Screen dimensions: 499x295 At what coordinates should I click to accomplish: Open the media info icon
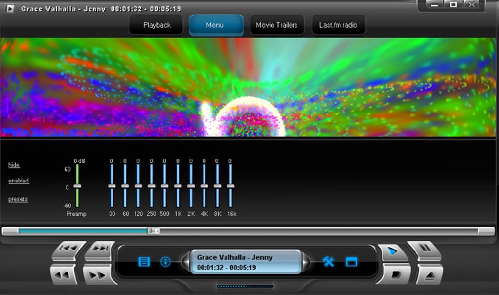coord(165,262)
